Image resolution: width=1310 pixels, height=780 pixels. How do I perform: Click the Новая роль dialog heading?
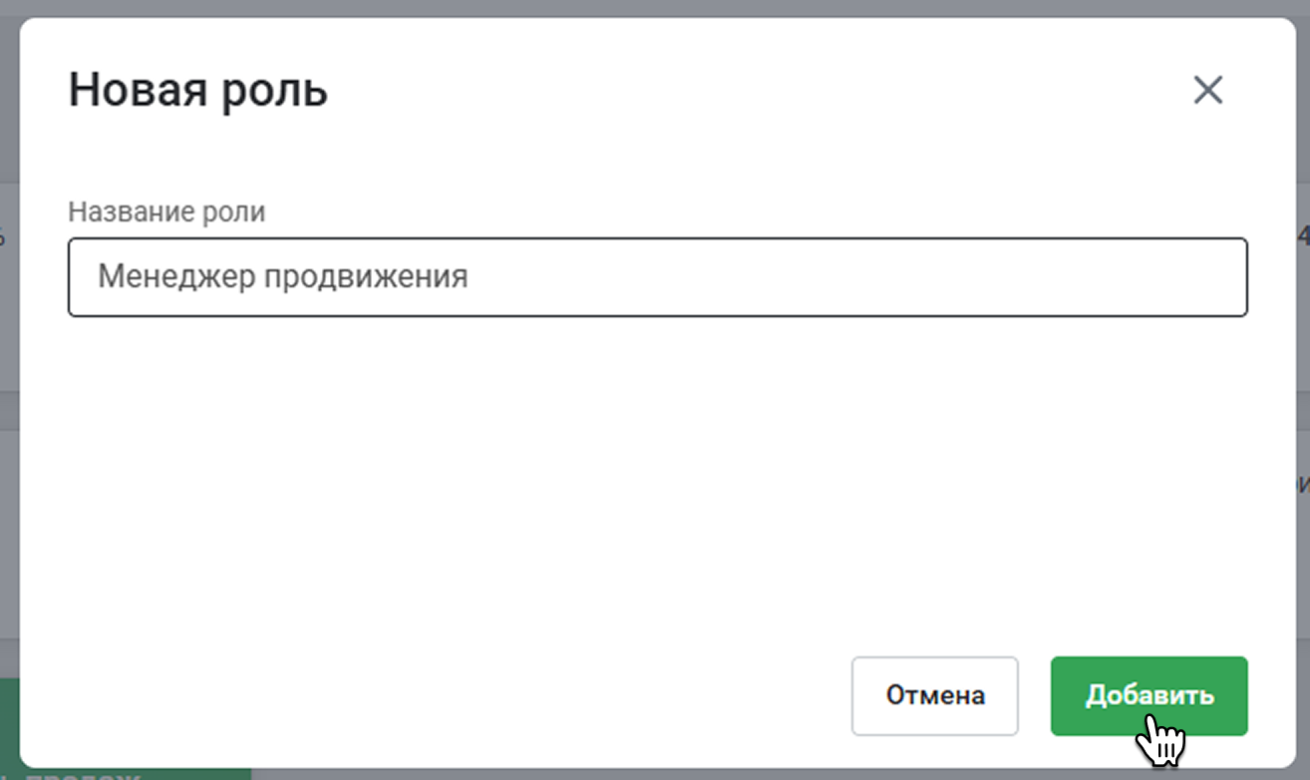click(197, 91)
